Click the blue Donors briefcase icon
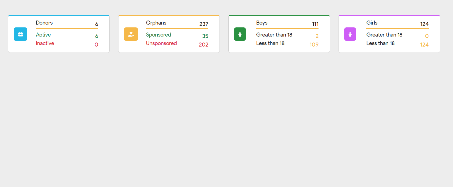453x187 pixels. (x=20, y=34)
